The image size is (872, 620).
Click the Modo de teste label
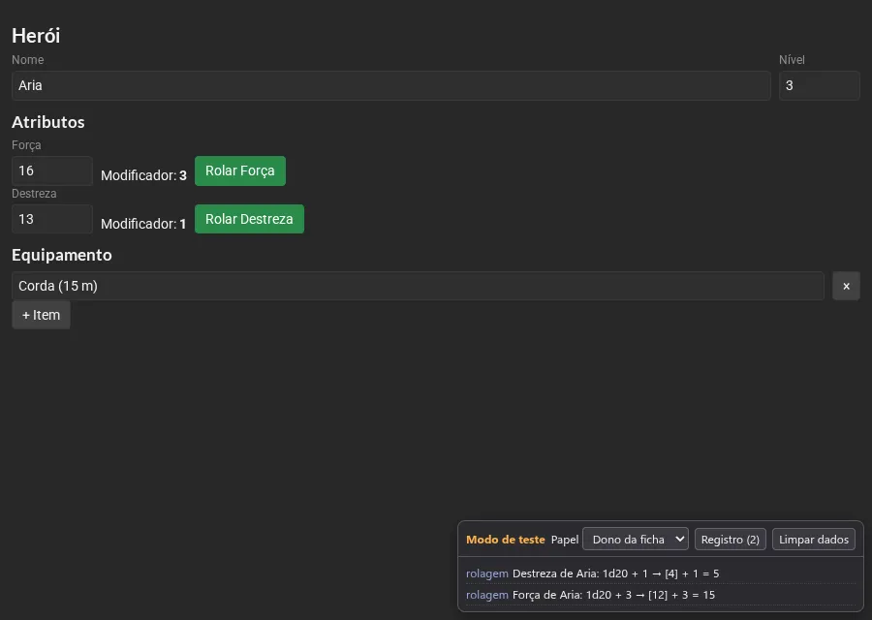506,540
